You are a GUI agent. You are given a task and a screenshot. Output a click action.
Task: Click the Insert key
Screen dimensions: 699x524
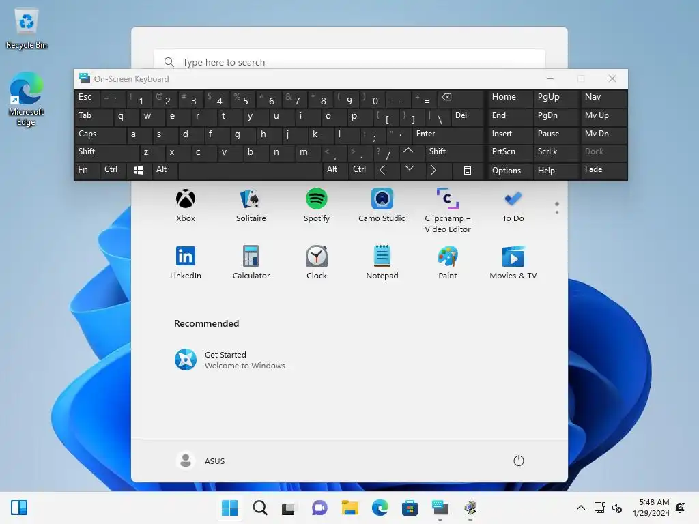[x=511, y=134]
